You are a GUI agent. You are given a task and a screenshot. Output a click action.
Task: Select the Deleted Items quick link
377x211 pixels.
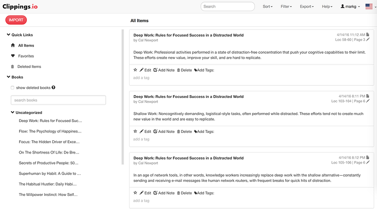29,66
